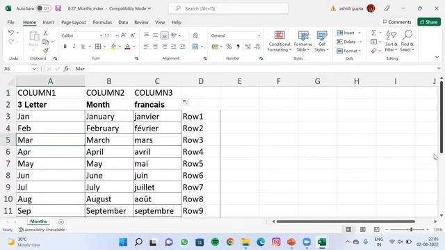
Task: Apply Comma Style format
Action: point(238,47)
